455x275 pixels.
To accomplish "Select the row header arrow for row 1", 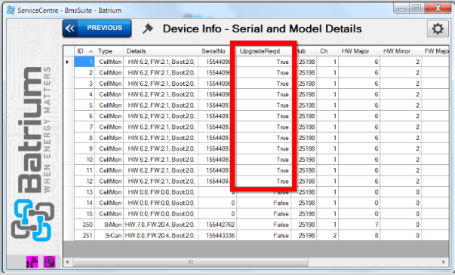I will (69, 62).
